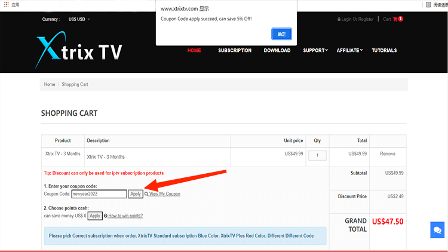Open the reading list icon
Image resolution: width=448 pixels, height=252 pixels.
click(428, 5)
